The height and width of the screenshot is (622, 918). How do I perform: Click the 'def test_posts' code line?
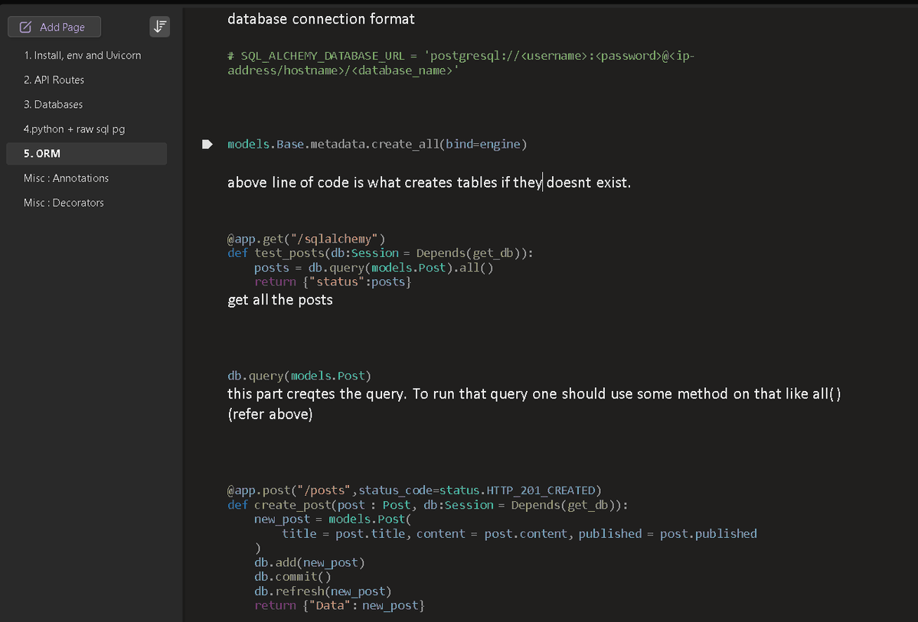pyautogui.click(x=381, y=252)
